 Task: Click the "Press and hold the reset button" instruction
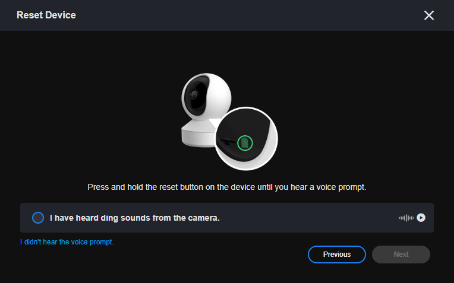click(227, 187)
